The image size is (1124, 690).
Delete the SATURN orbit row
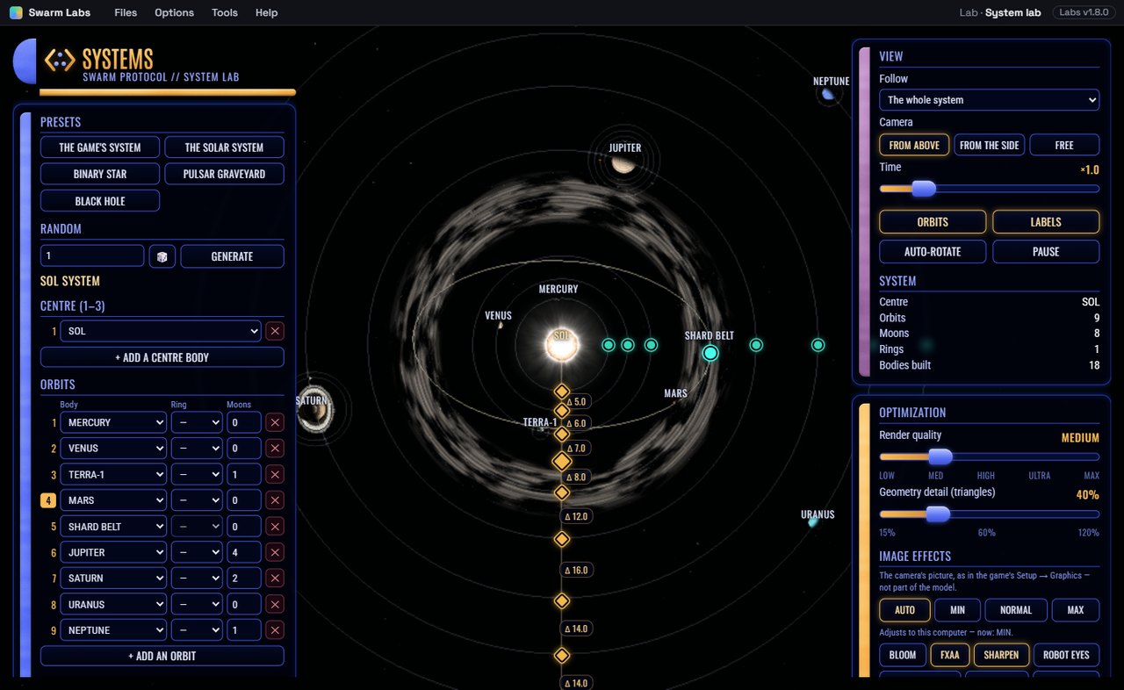click(x=275, y=579)
